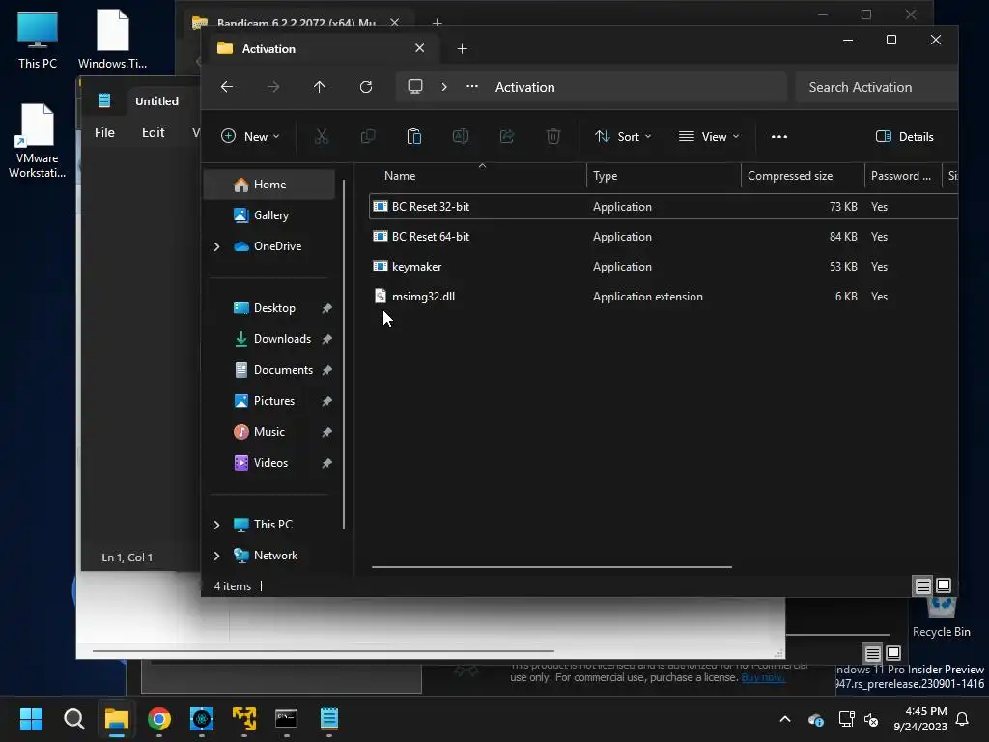
Task: Expand the OneDrive tree node
Action: [x=217, y=246]
